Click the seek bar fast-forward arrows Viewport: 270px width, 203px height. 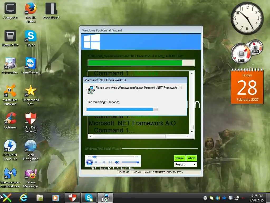click(137, 157)
